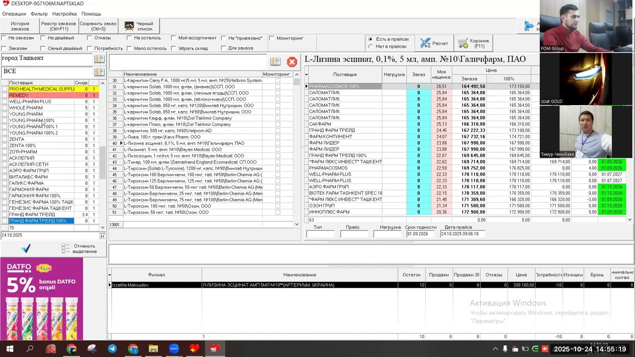Check the Для заказа filter
635x357 pixels.
point(223,48)
